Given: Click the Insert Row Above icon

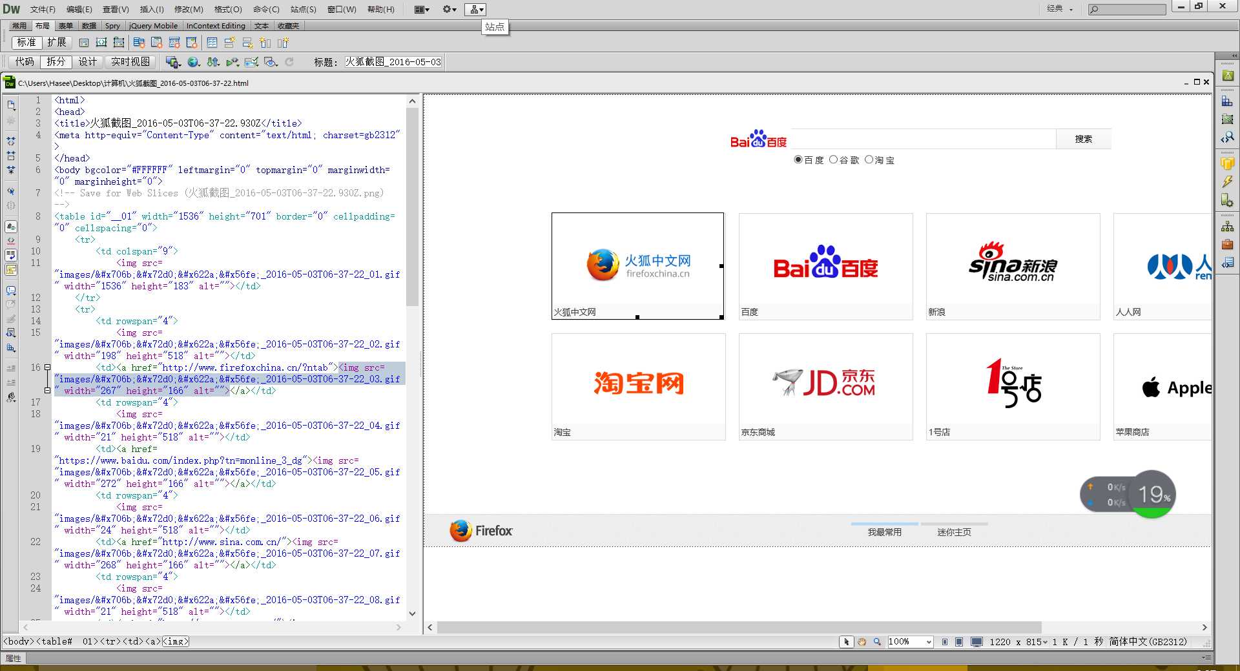Looking at the screenshot, I should coord(229,43).
